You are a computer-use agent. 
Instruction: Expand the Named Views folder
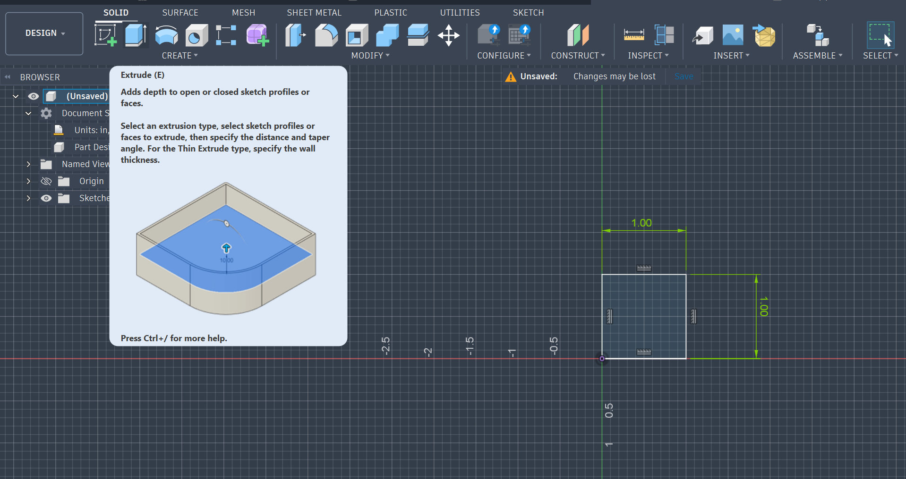pyautogui.click(x=28, y=164)
